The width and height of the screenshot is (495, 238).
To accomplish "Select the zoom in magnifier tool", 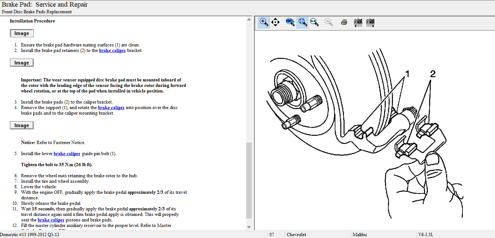I will tap(264, 22).
